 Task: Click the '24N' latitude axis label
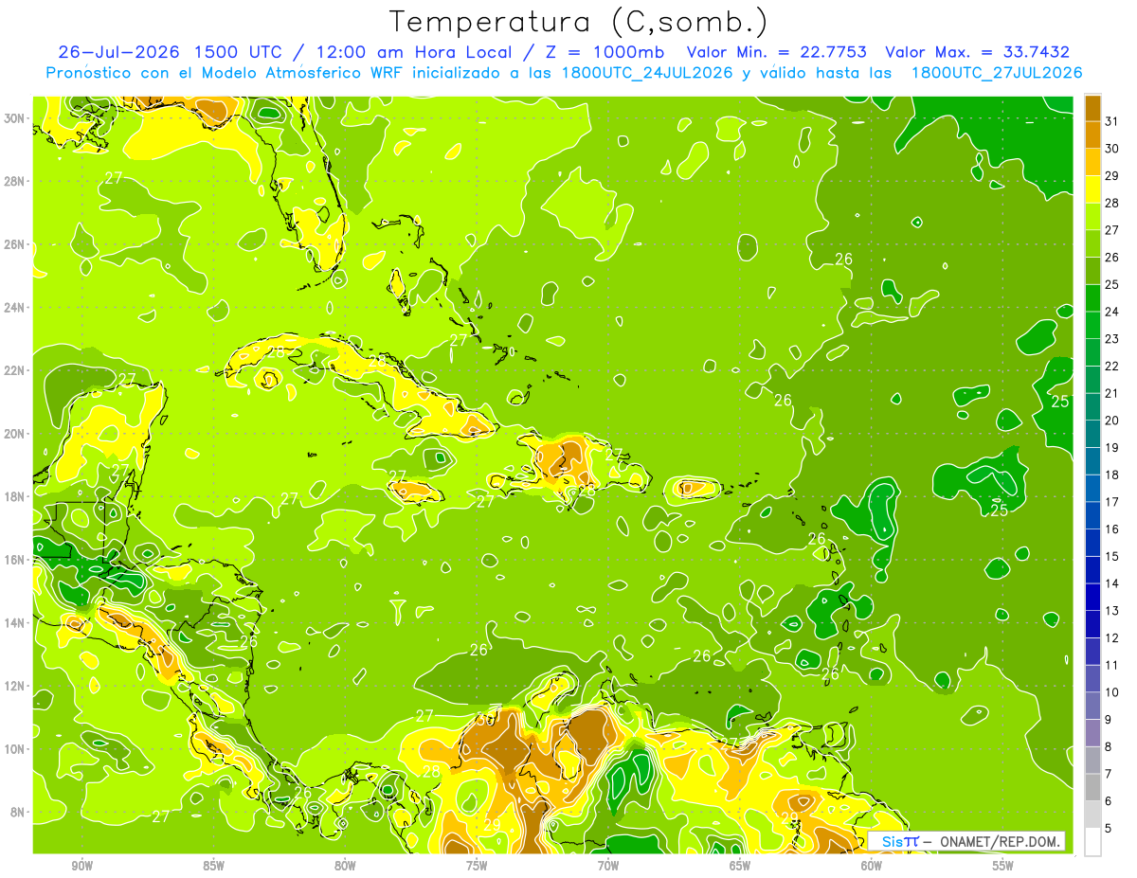tap(15, 308)
